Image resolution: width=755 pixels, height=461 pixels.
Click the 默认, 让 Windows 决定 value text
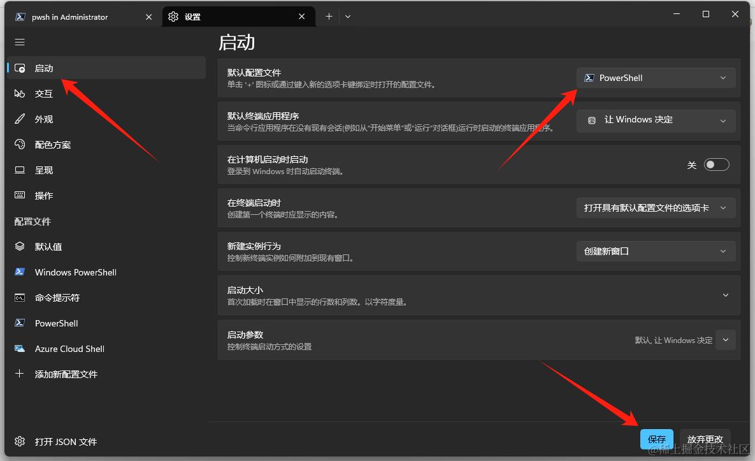tap(673, 340)
